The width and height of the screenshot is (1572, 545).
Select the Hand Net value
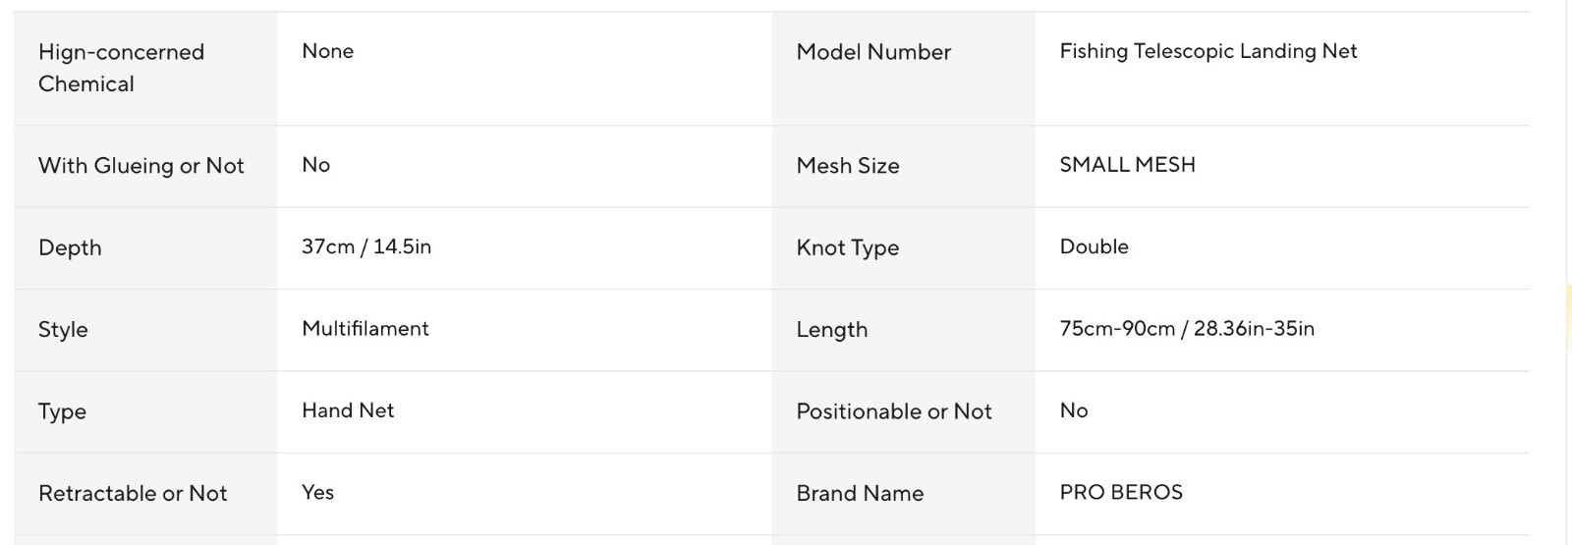pyautogui.click(x=348, y=410)
